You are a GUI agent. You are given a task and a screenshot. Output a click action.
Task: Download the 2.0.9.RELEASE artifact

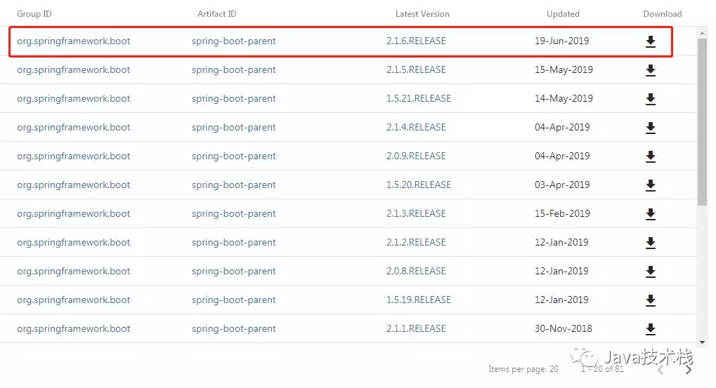(x=650, y=156)
